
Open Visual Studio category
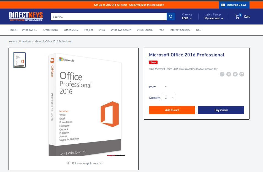pyautogui.click(x=145, y=30)
